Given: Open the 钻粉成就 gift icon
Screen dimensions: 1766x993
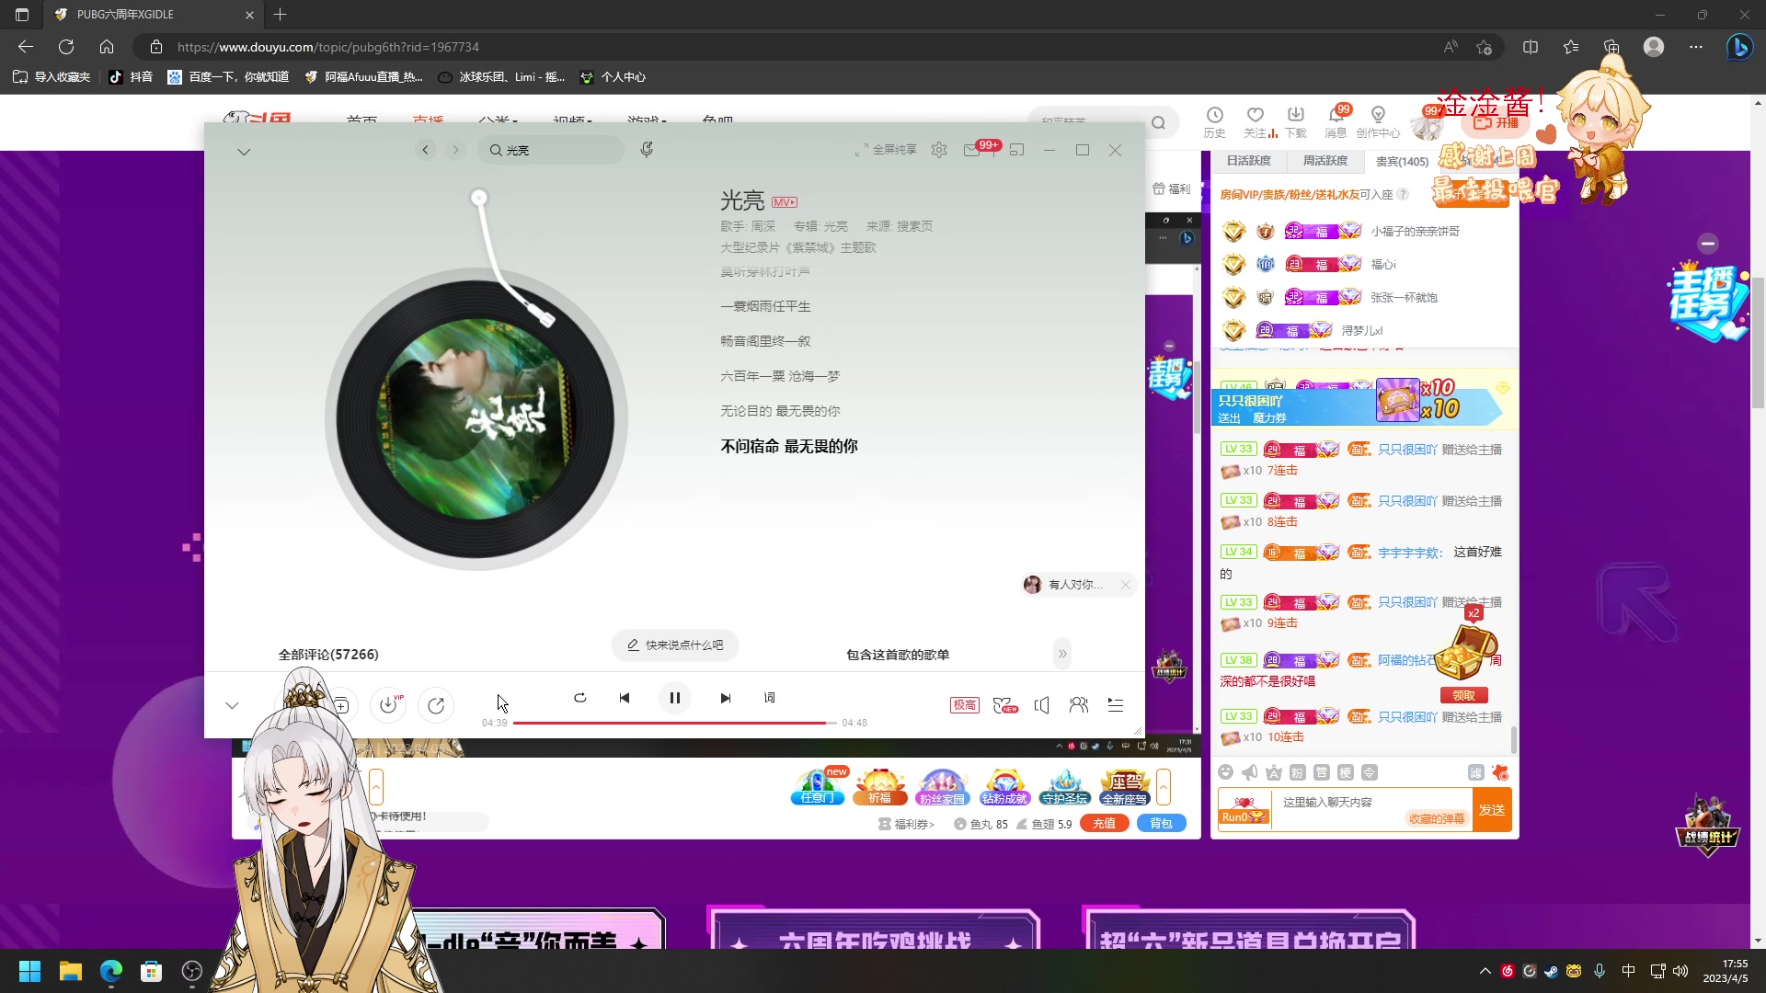Looking at the screenshot, I should [x=1004, y=788].
